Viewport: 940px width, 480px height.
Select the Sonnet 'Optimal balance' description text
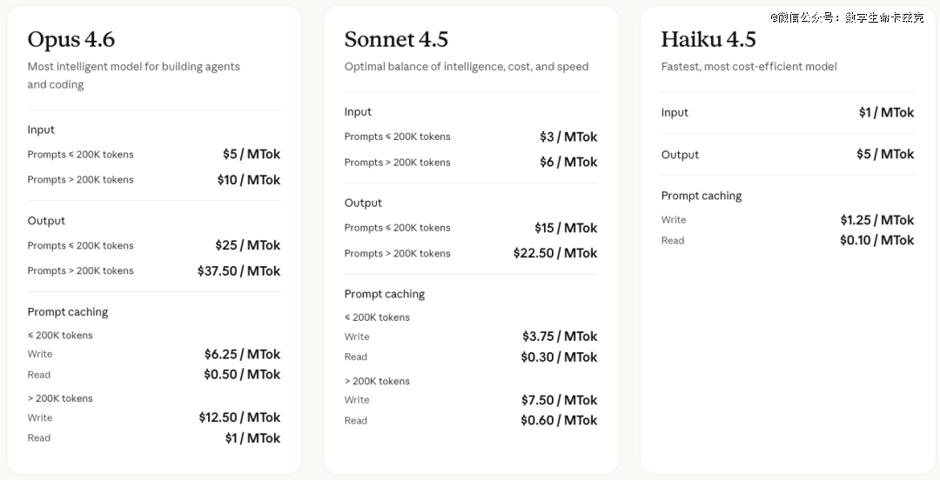point(466,67)
